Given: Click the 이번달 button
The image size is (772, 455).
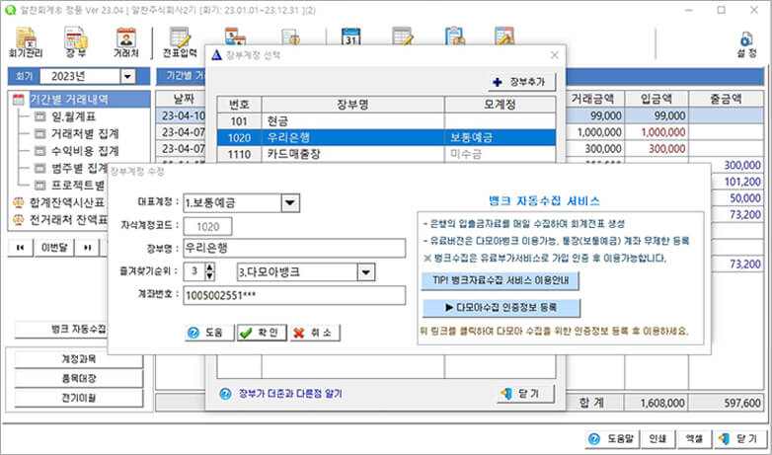Looking at the screenshot, I should [54, 247].
